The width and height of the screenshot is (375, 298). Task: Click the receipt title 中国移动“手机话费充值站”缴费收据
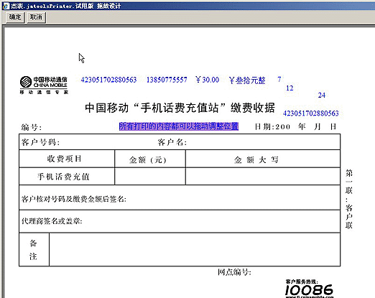pos(180,108)
